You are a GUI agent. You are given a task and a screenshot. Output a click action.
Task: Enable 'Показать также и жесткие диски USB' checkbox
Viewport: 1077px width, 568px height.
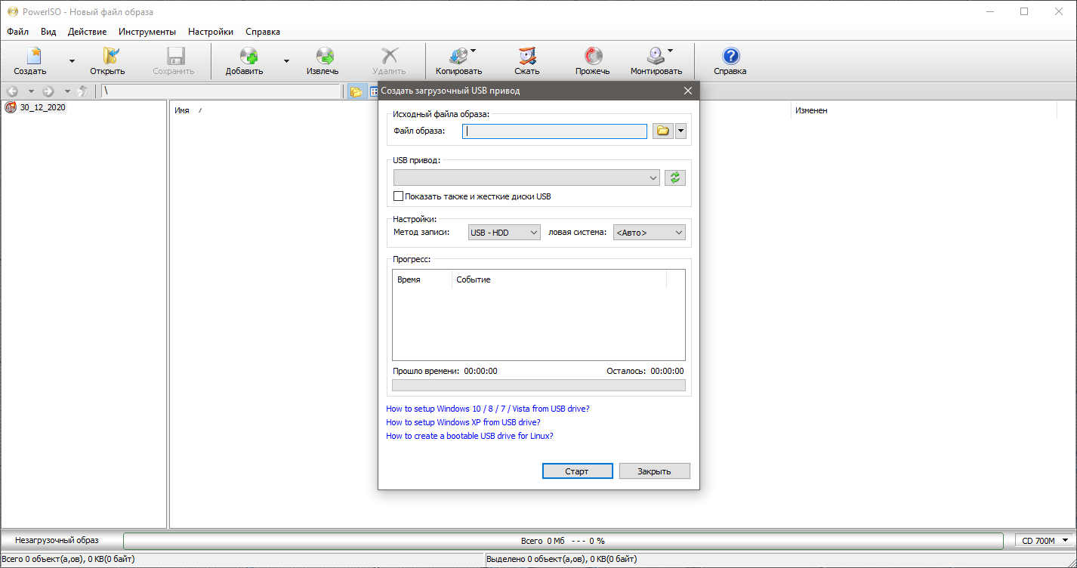399,196
